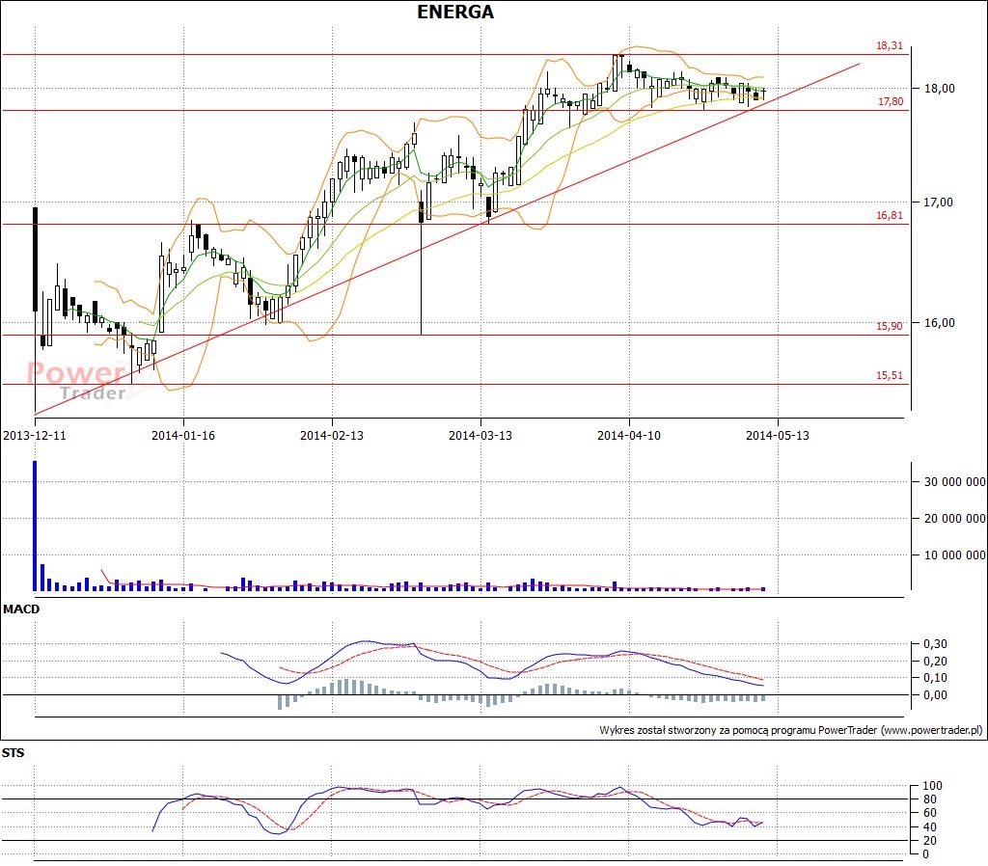Click the 60 STS axis value
Screen dimensions: 988x866
(x=929, y=813)
